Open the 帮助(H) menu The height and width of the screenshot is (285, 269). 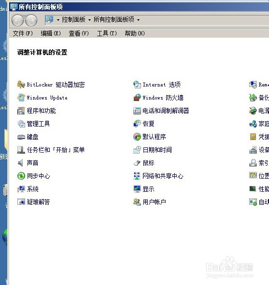[135, 33]
